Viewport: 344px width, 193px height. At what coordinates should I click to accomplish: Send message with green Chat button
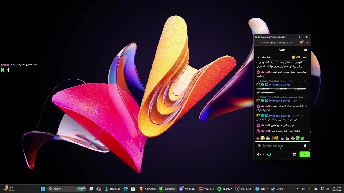click(304, 154)
